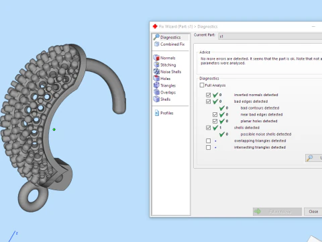
Task: Click the Current Part field s1
Action: 270,36
